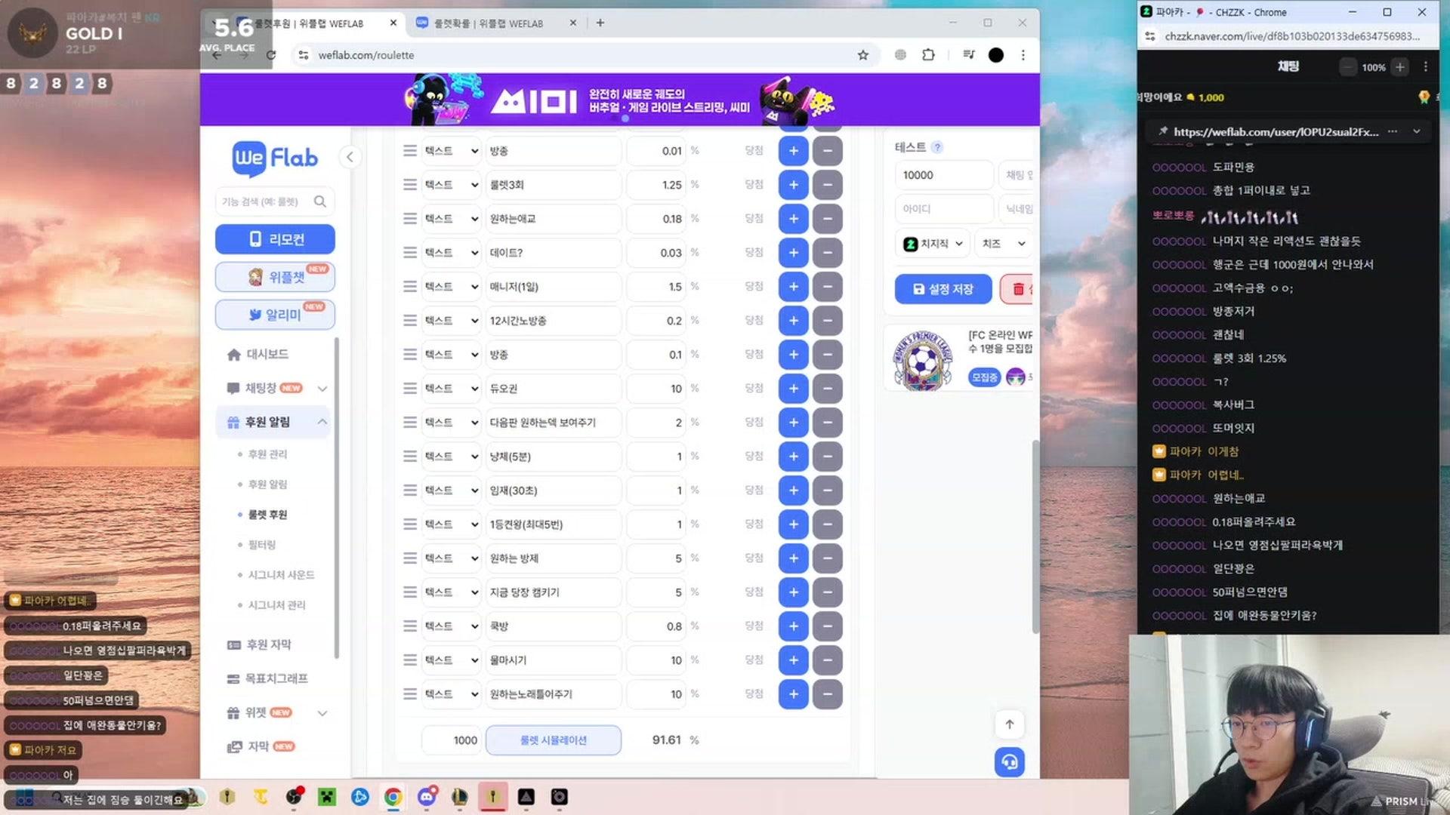Click the 위플챗 character icon in sidebar
The height and width of the screenshot is (815, 1450).
(255, 277)
